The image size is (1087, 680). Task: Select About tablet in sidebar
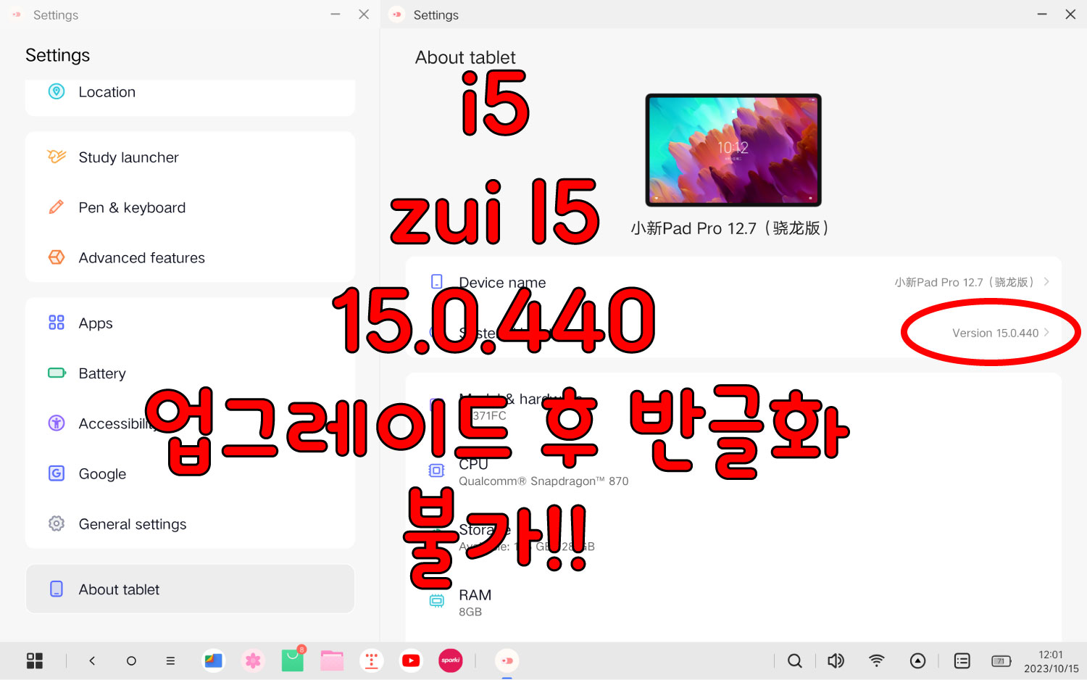point(190,589)
